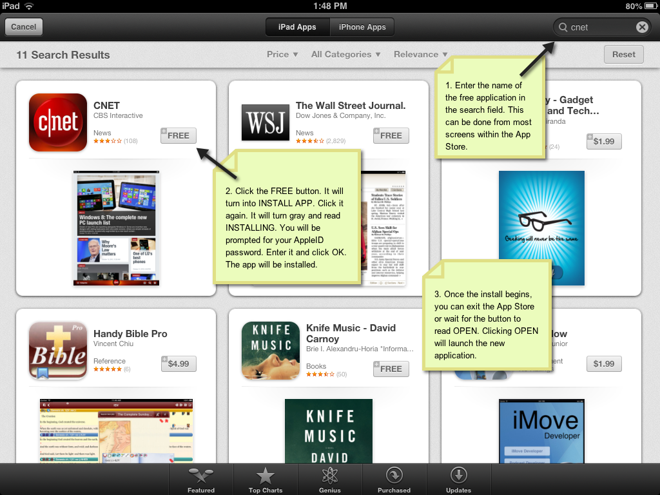Go to the Featured section

pos(201,481)
